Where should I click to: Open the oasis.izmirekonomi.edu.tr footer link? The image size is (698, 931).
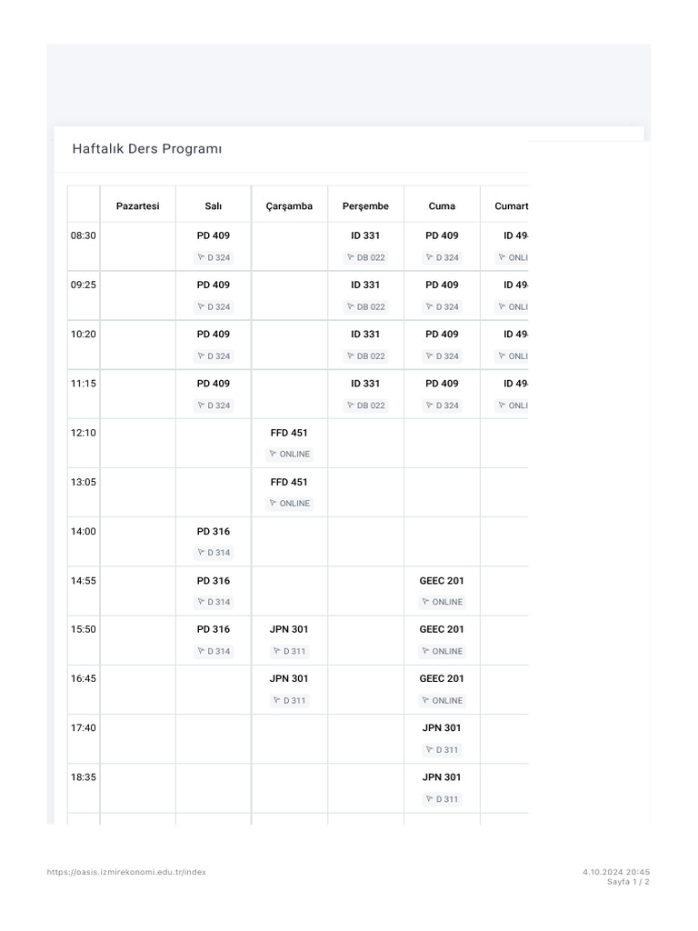[126, 872]
